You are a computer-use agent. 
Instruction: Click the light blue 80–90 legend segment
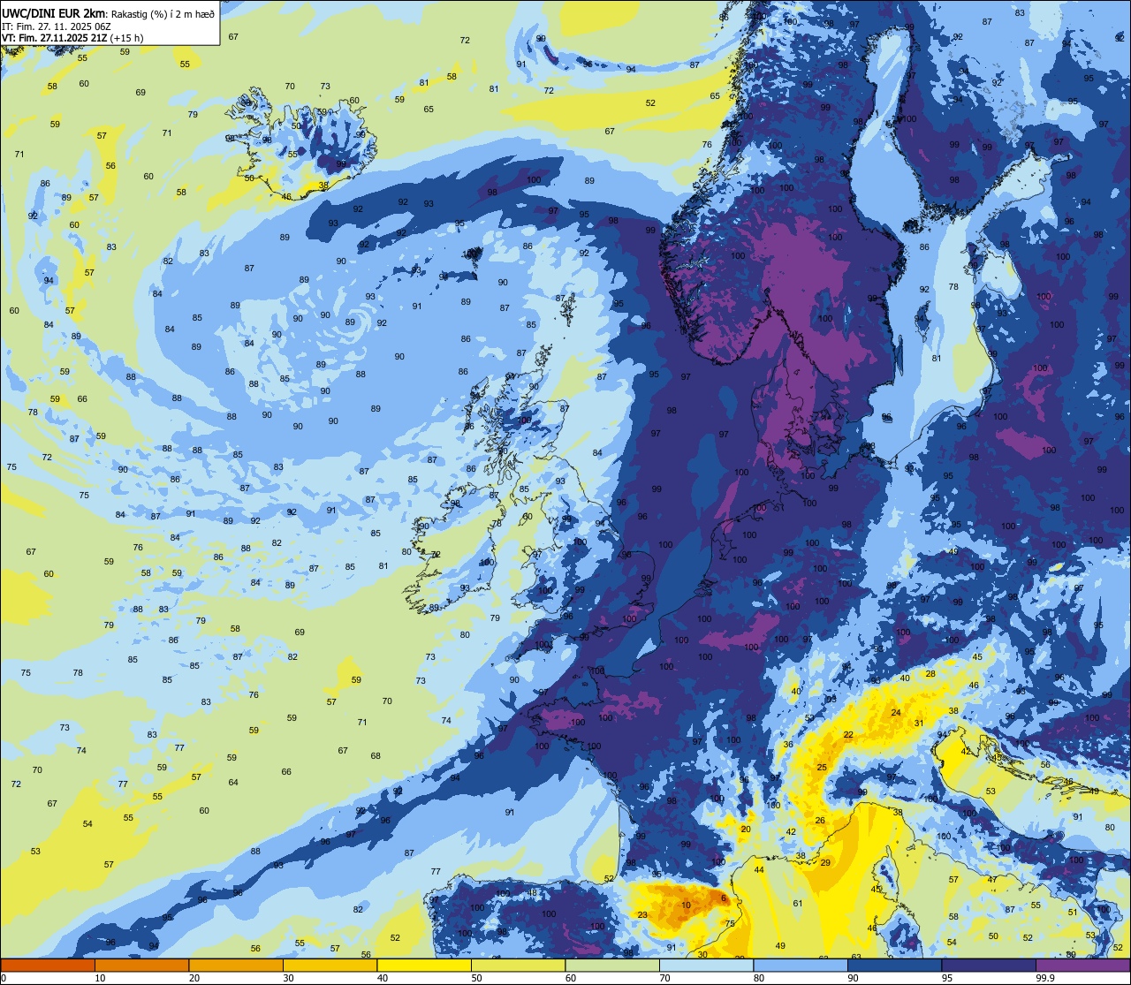(x=801, y=965)
